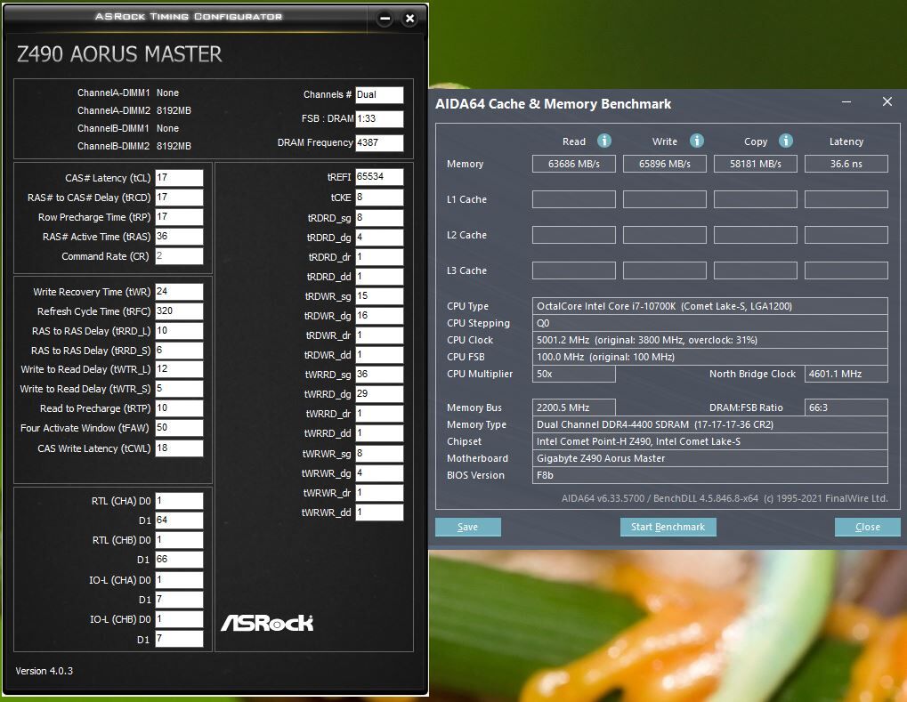Click the Close button in AIDA64
This screenshot has width=907, height=702.
click(867, 527)
